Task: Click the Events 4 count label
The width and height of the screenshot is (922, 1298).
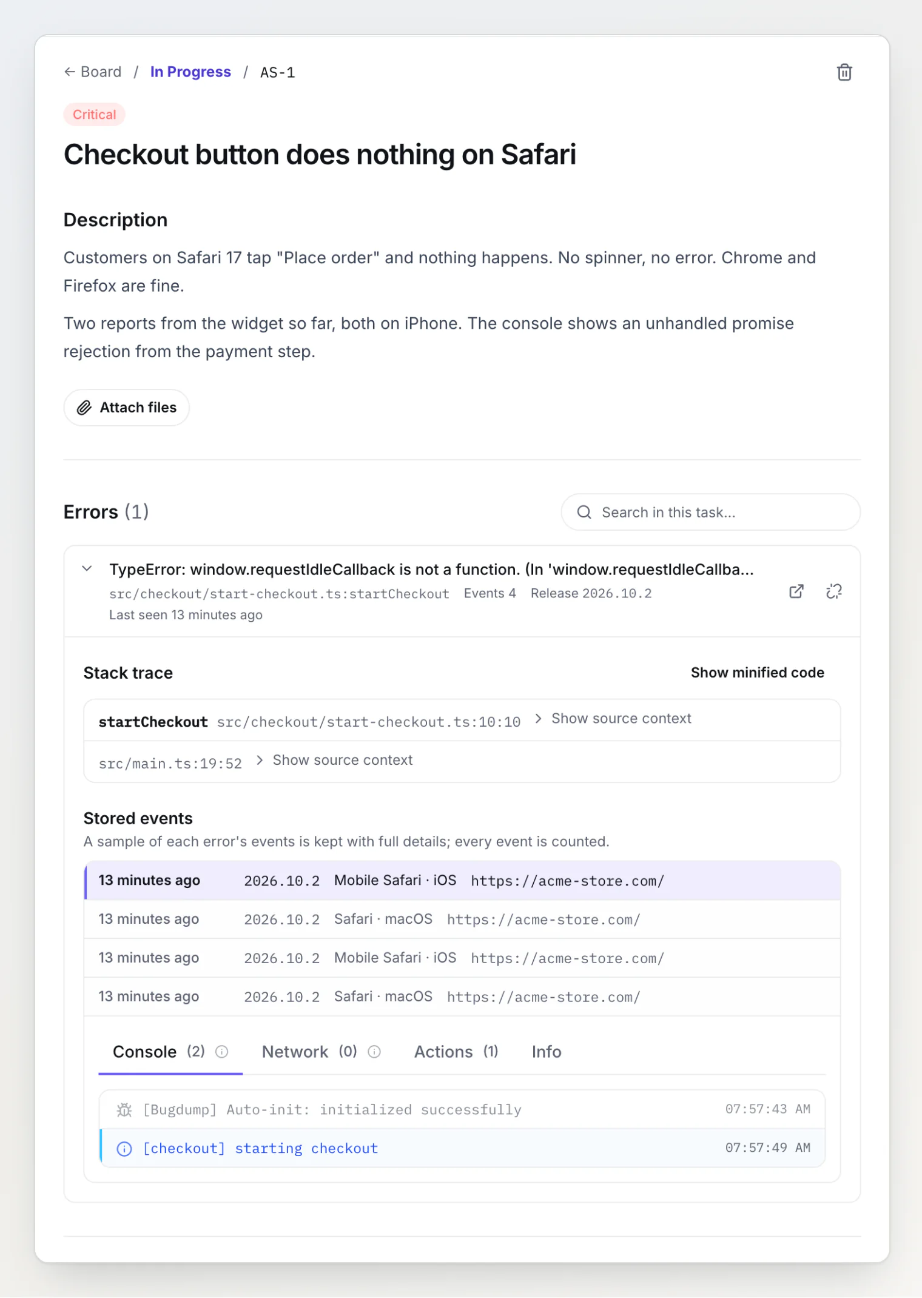Action: (x=490, y=593)
